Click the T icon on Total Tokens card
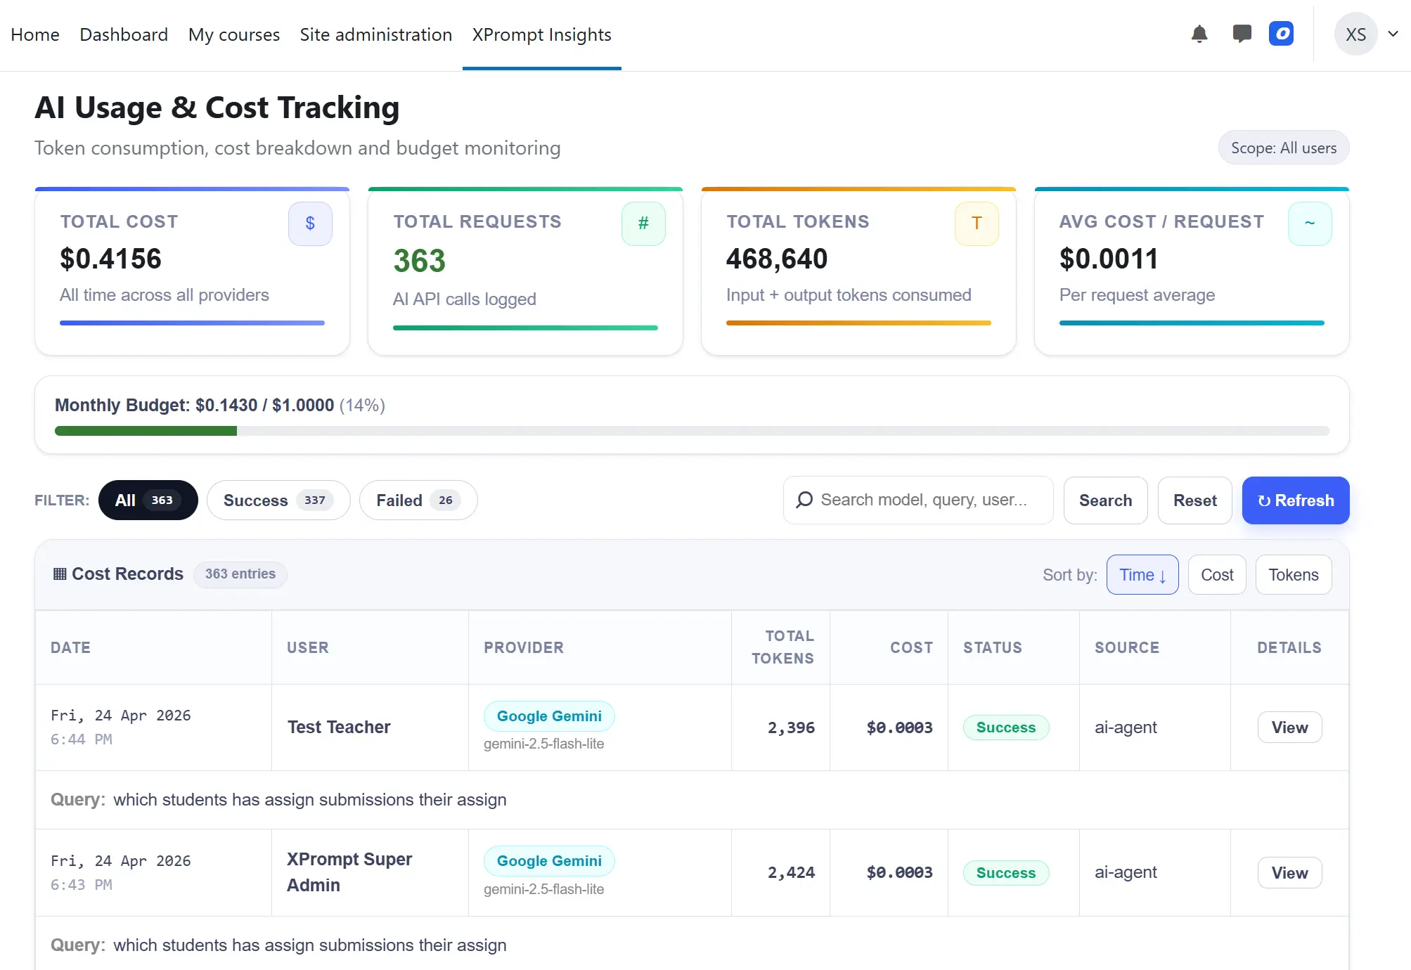1411x970 pixels. 977,224
